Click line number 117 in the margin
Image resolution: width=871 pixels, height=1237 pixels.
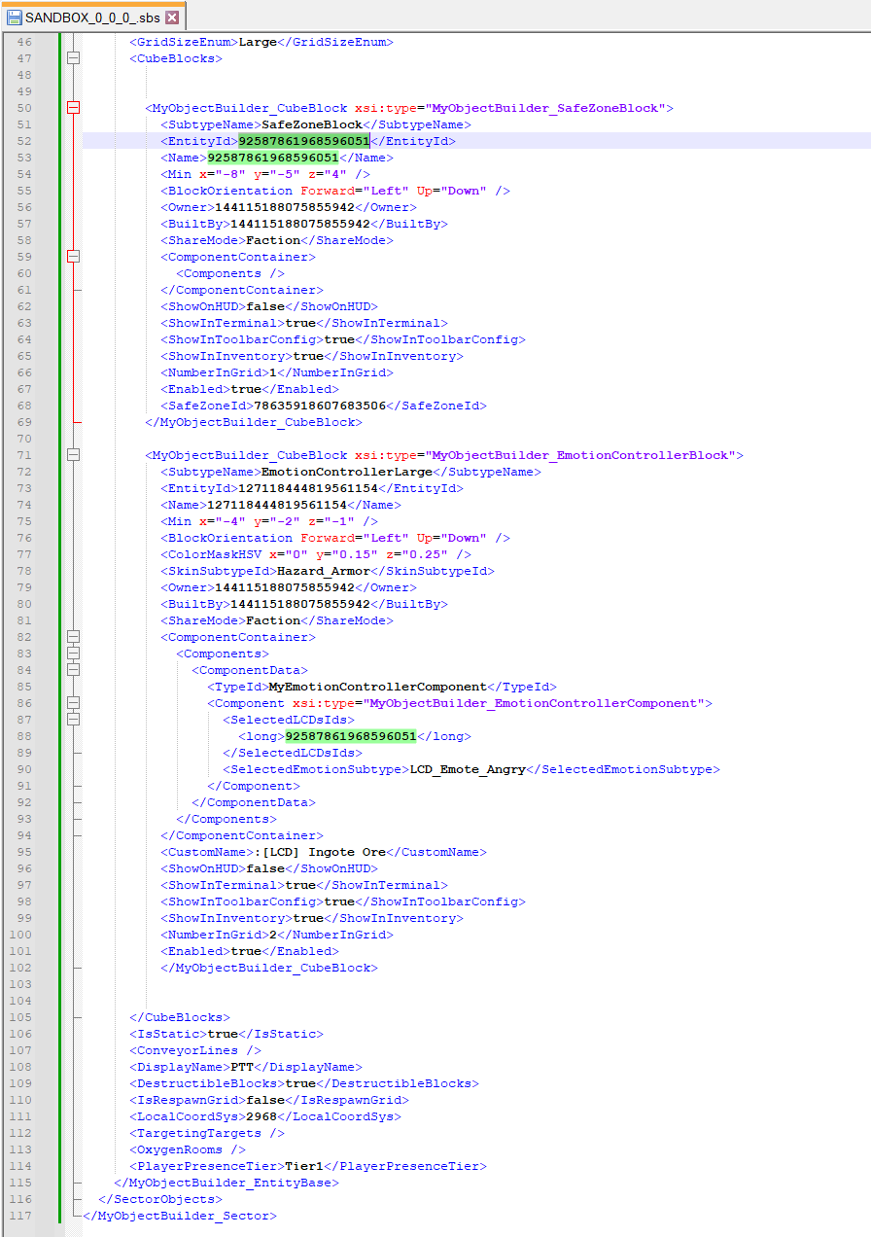pyautogui.click(x=20, y=1216)
